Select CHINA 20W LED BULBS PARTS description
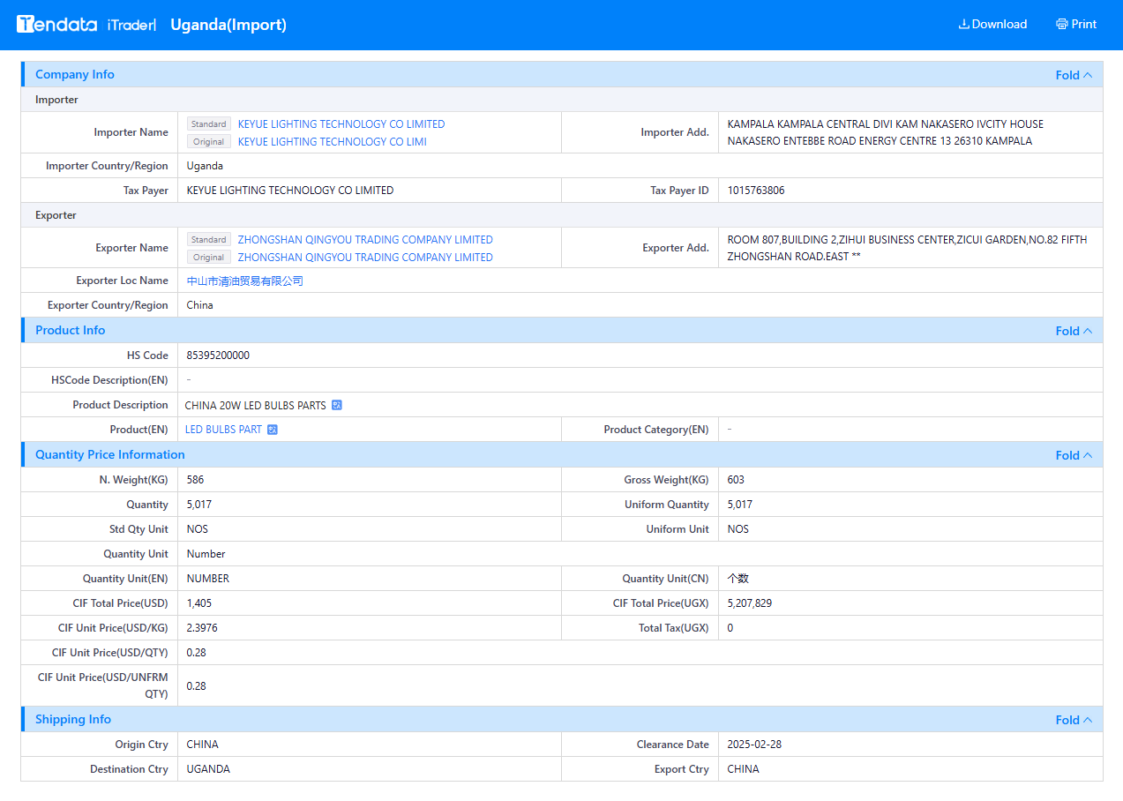 click(x=256, y=406)
